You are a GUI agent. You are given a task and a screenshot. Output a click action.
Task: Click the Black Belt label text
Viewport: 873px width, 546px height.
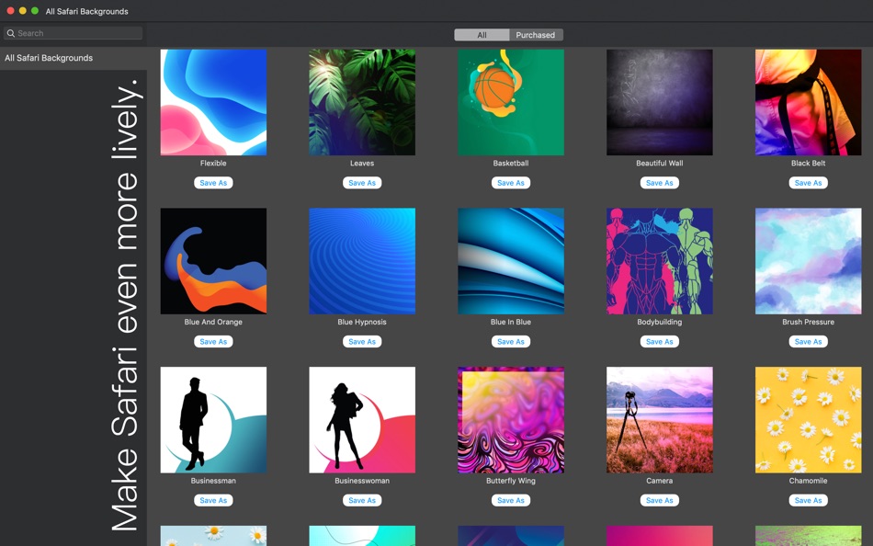coord(808,164)
